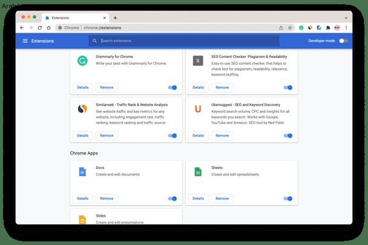Disable the Docs Chrome app

pyautogui.click(x=172, y=199)
